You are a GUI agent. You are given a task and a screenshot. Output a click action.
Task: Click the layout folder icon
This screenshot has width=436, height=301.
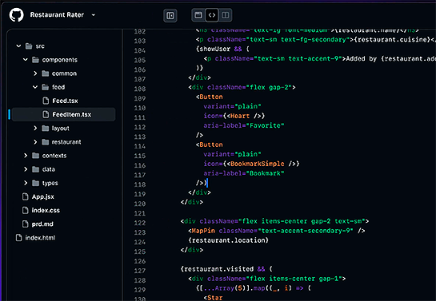(46, 129)
